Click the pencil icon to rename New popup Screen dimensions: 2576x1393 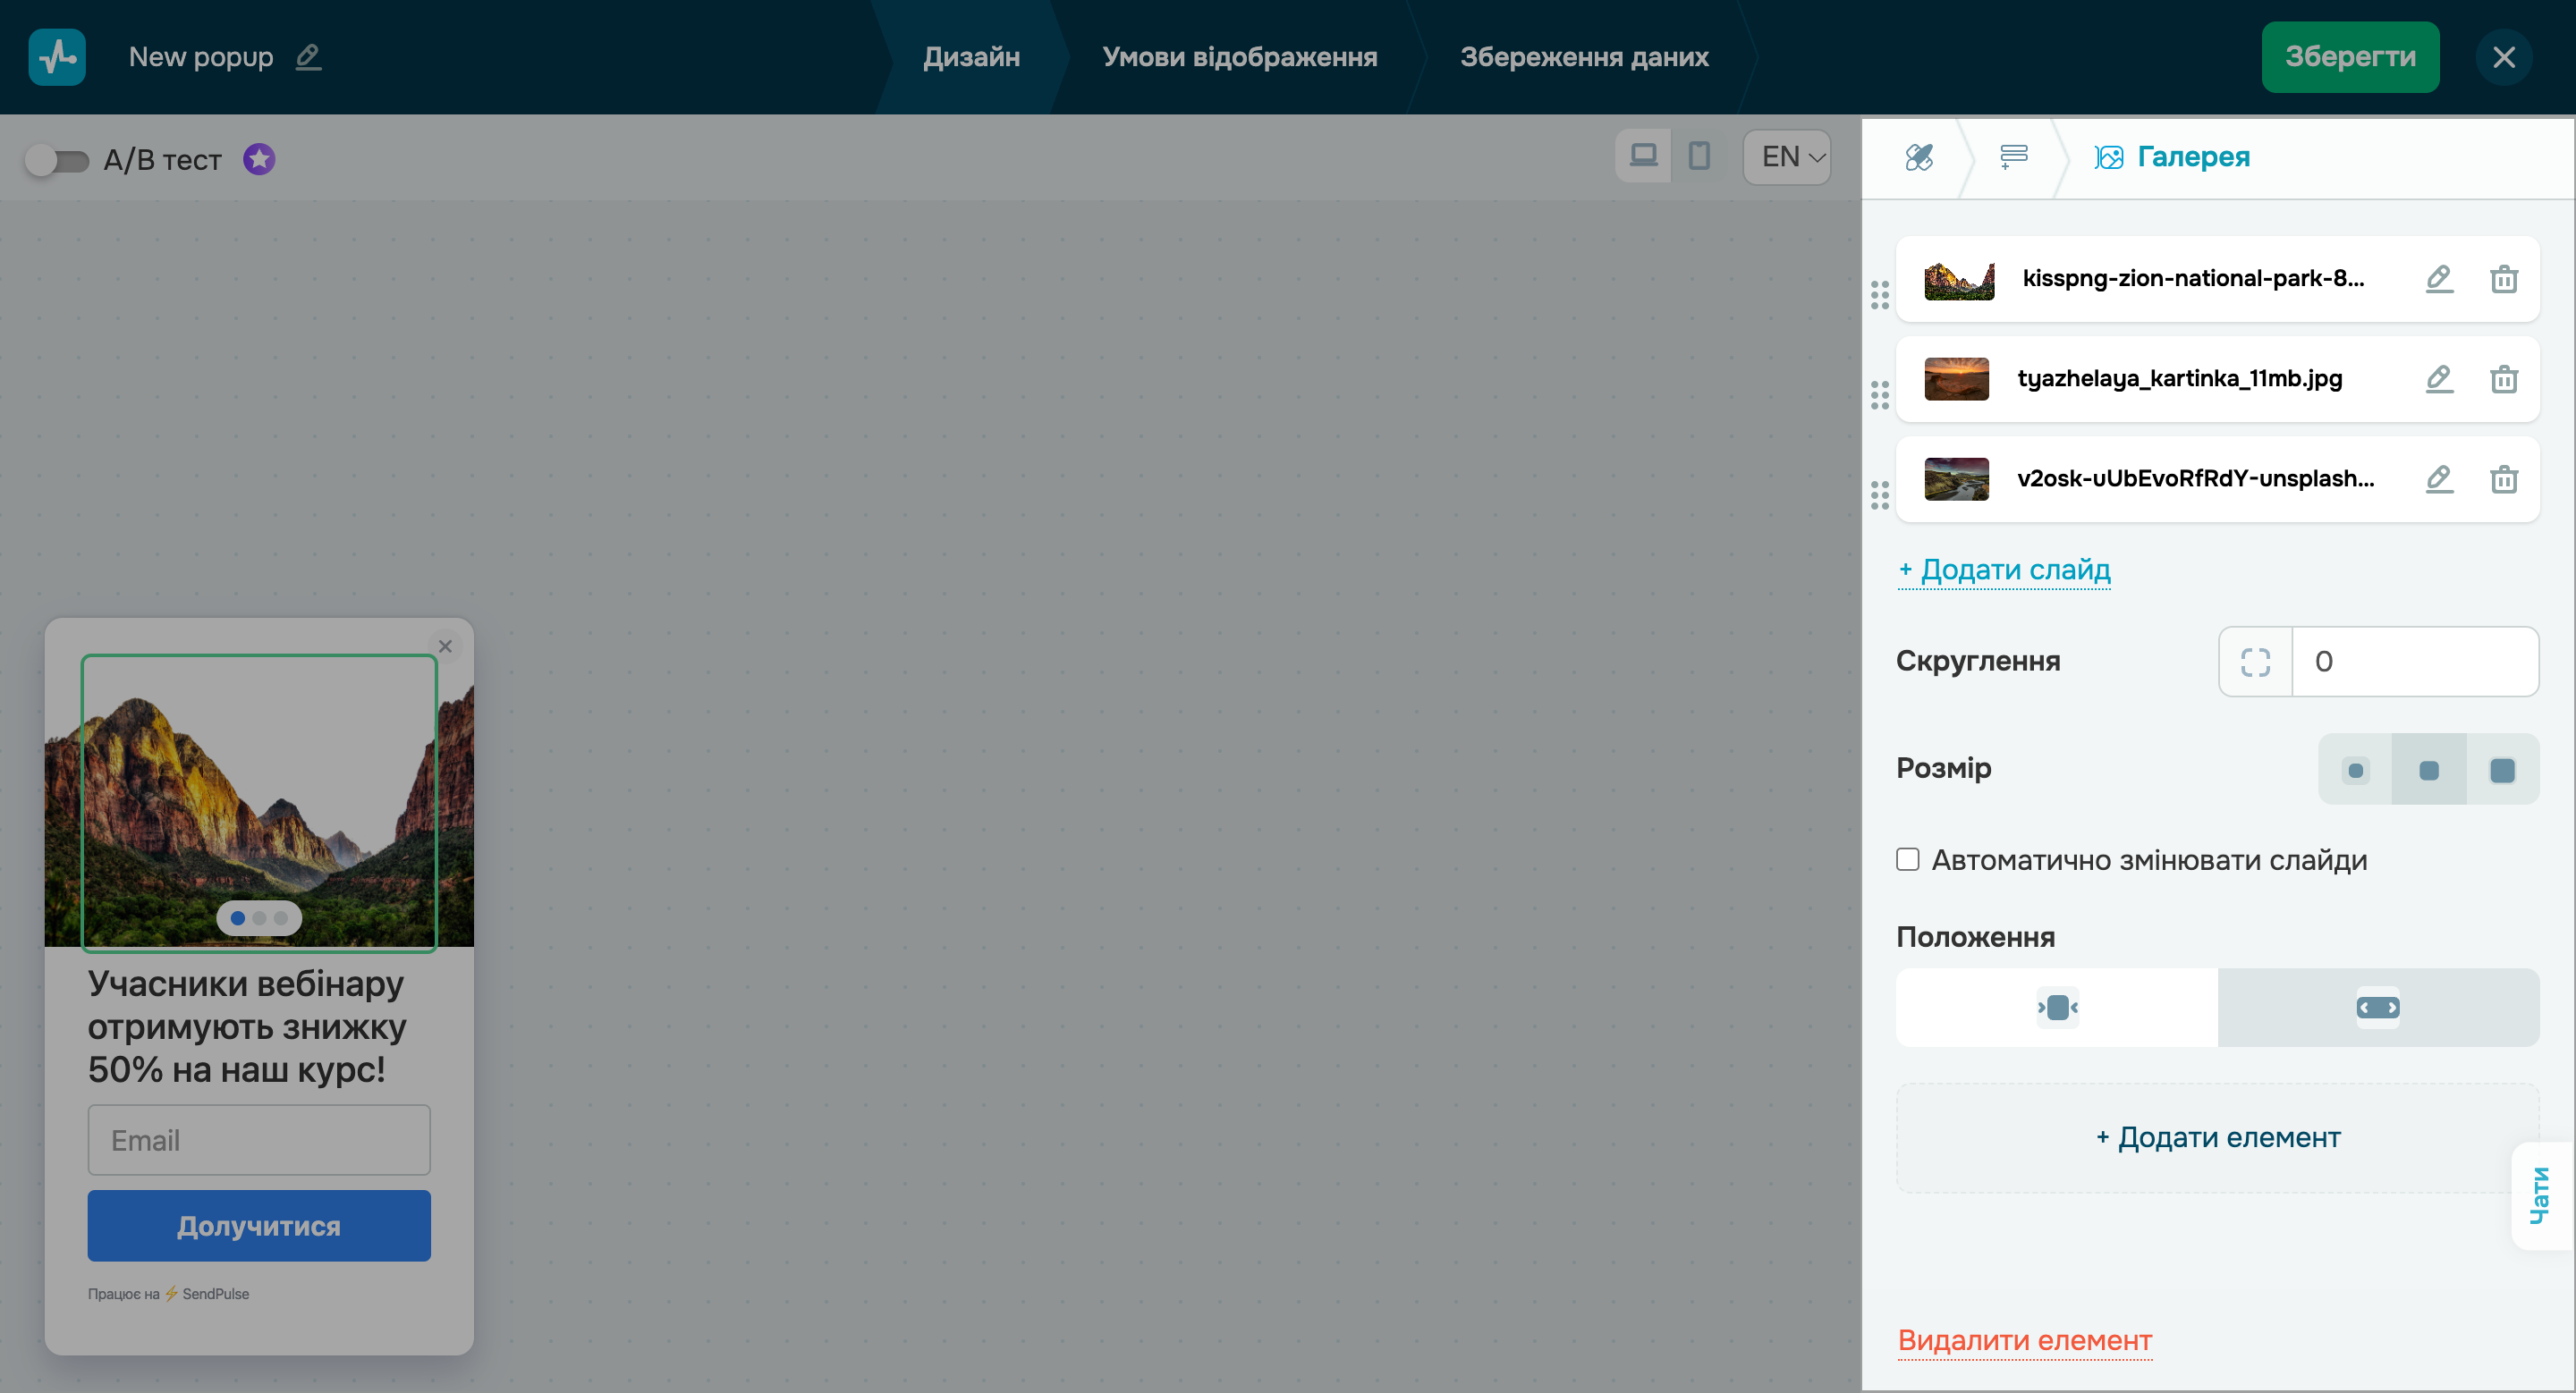308,57
